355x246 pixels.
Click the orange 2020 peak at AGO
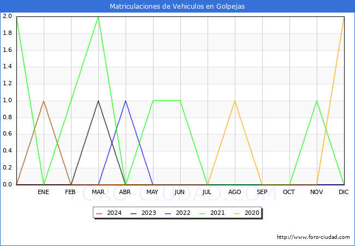tap(235, 101)
